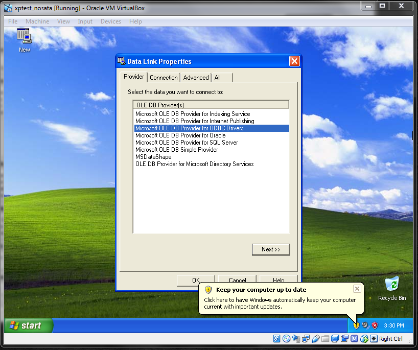The height and width of the screenshot is (350, 418).
Task: Open the View menu
Action: pos(63,21)
